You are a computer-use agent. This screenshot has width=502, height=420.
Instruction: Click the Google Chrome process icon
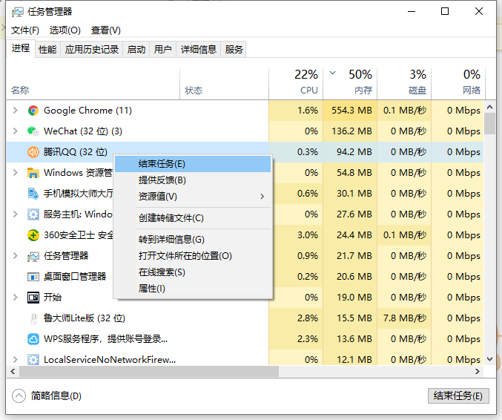click(33, 111)
